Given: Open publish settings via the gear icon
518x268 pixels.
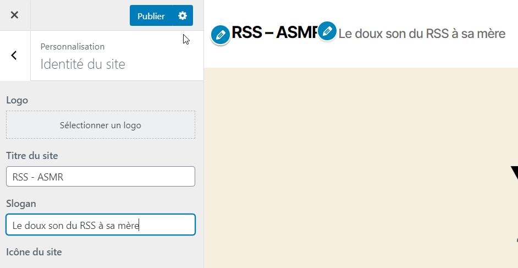Looking at the screenshot, I should tap(183, 15).
